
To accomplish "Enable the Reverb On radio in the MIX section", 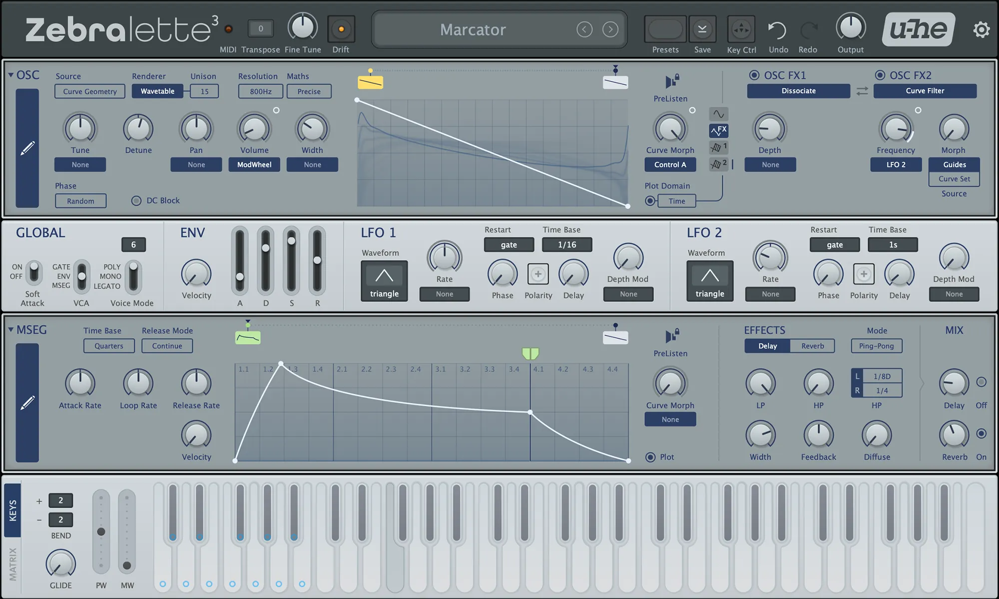I will point(981,434).
